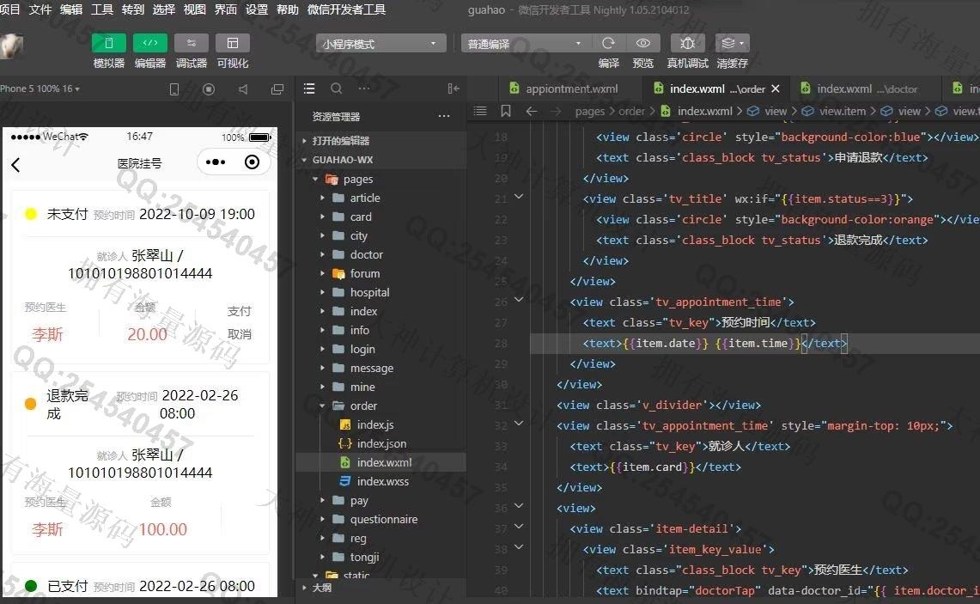980x604 pixels.
Task: Open the 视图 menu
Action: (x=194, y=9)
